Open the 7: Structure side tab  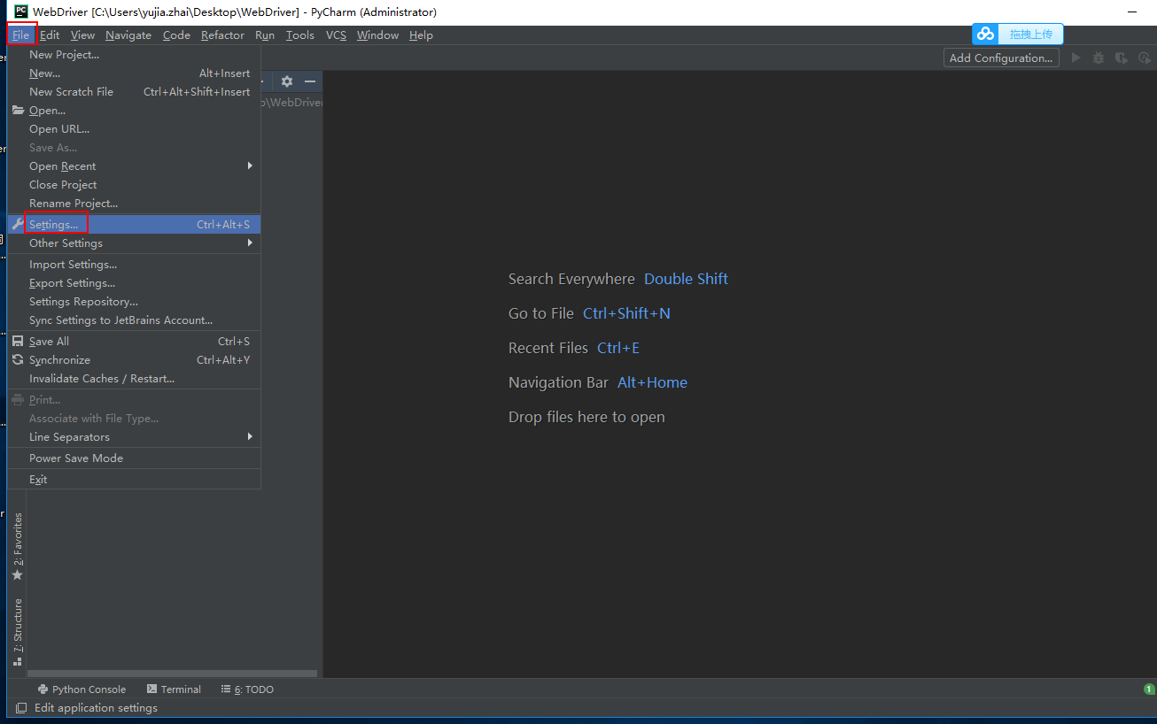click(x=17, y=632)
